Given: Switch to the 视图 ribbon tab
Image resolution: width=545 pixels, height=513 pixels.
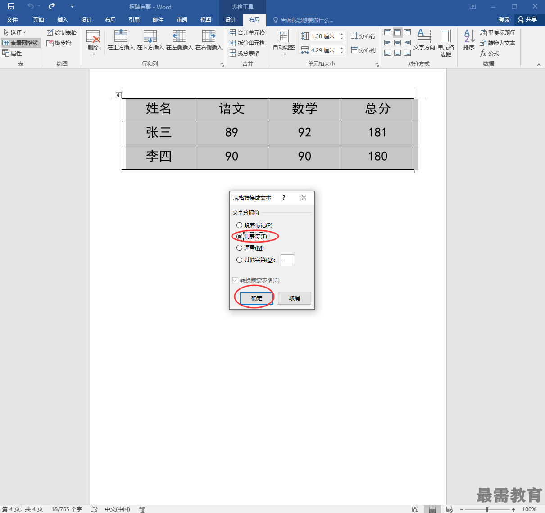Looking at the screenshot, I should point(206,20).
